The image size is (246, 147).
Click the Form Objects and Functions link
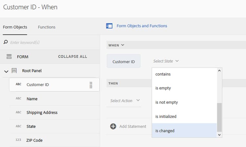pyautogui.click(x=142, y=26)
